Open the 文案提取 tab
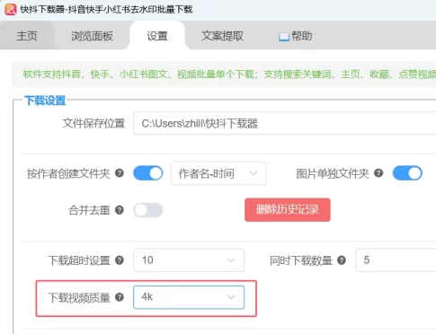The height and width of the screenshot is (334, 436). (222, 36)
